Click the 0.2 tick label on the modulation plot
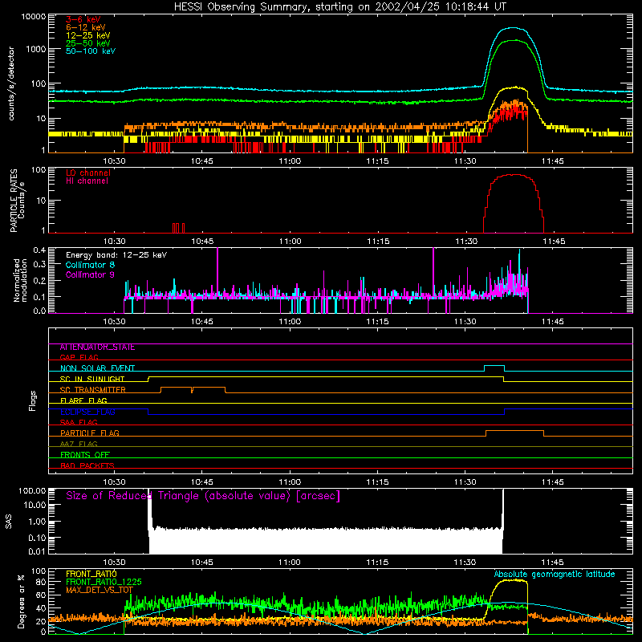 [x=39, y=281]
